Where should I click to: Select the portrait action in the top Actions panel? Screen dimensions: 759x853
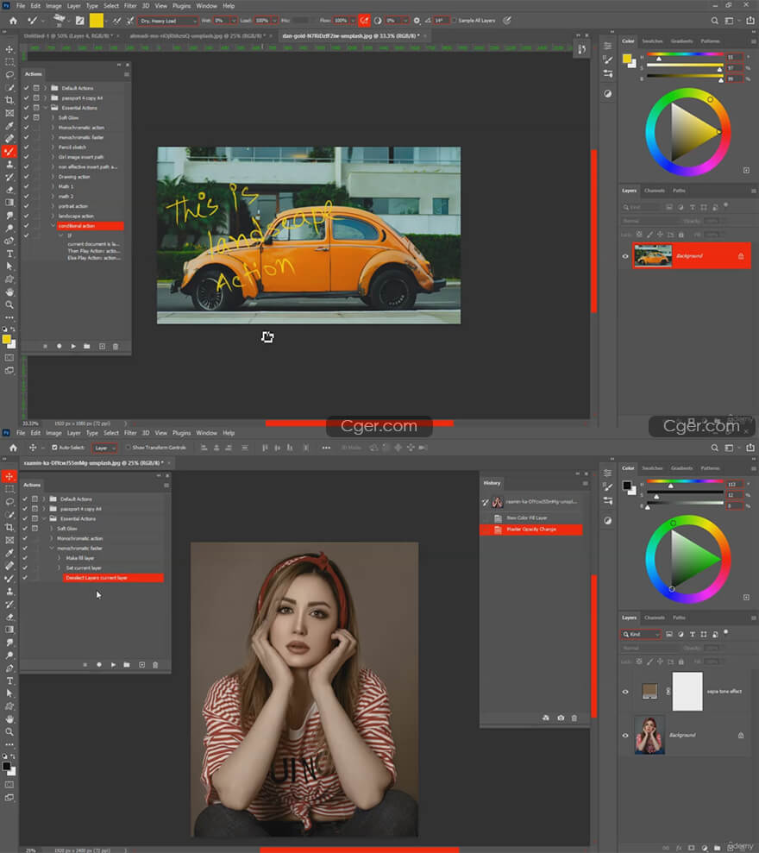[x=73, y=206]
